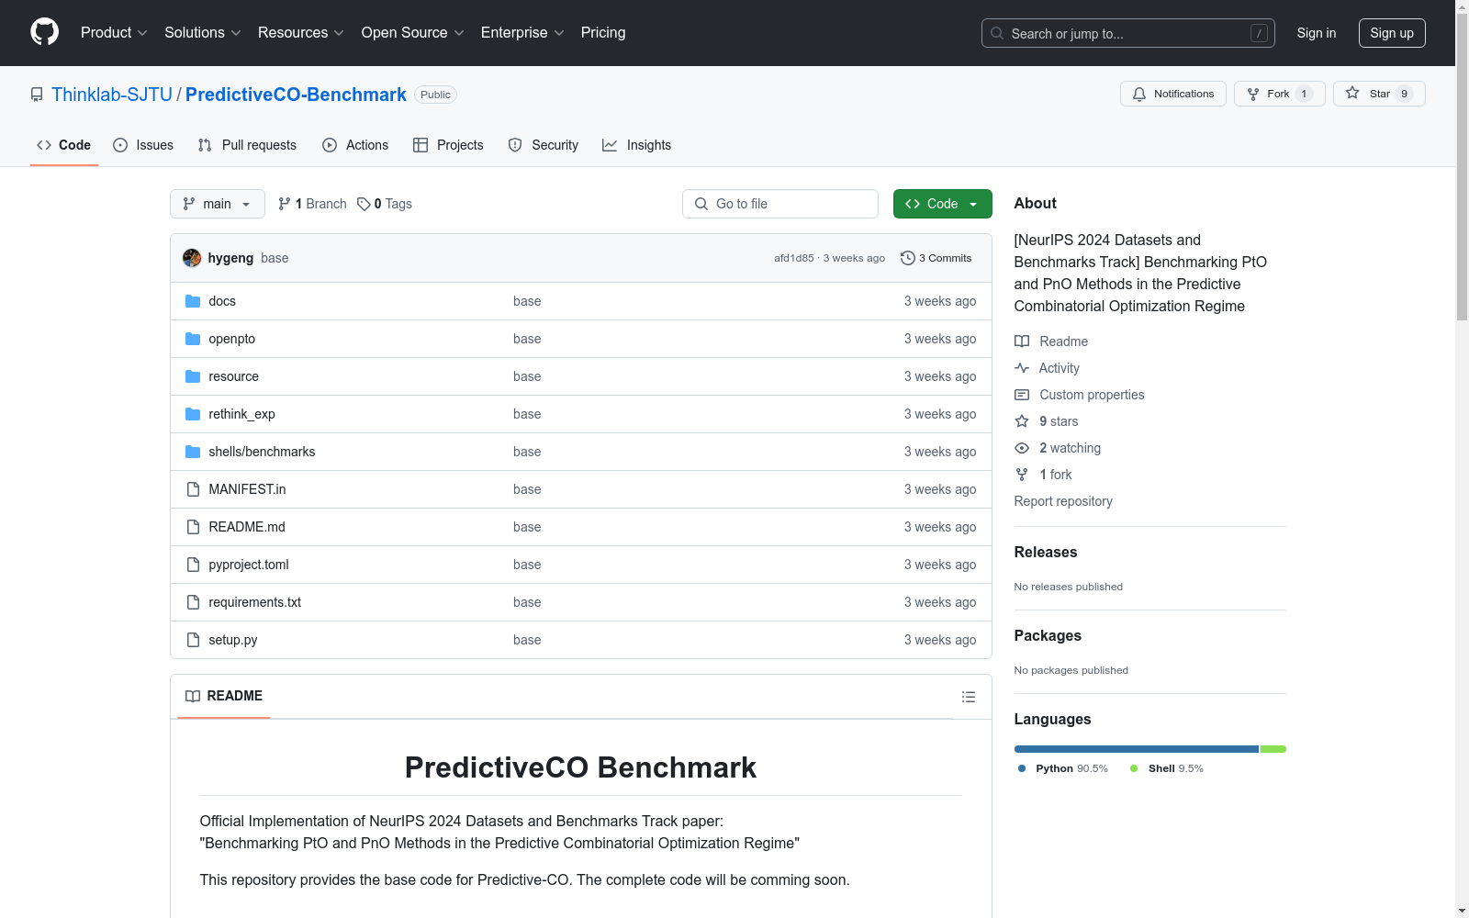Click the Shell 9.5% language legend
This screenshot has width=1469, height=918.
[x=1167, y=768]
